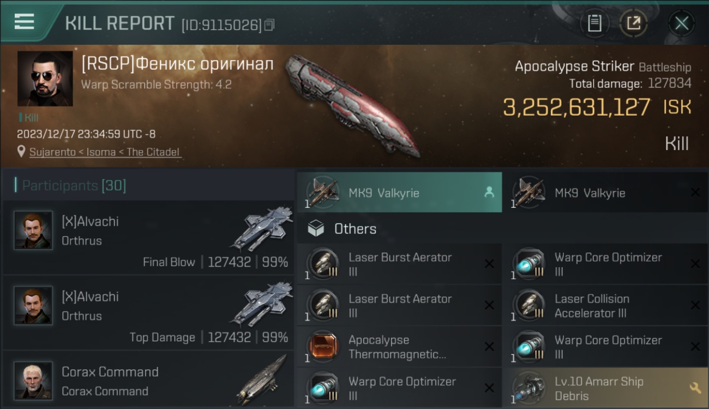Select the Lv.10 Amarr Ship Debris wrench icon
This screenshot has height=409, width=709.
pyautogui.click(x=695, y=388)
